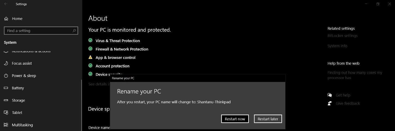Viewport: 395px width, 131px height.
Task: Click the Give feedback person icon
Action: point(329,103)
